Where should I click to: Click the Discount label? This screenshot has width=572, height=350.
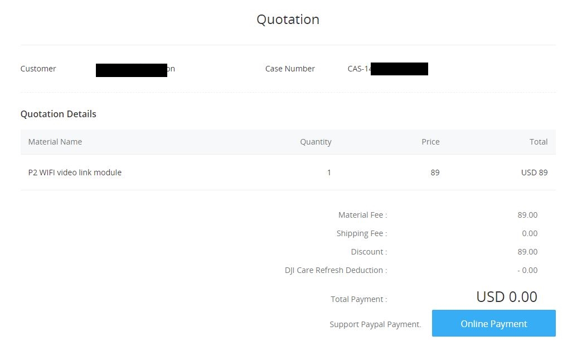click(x=369, y=252)
